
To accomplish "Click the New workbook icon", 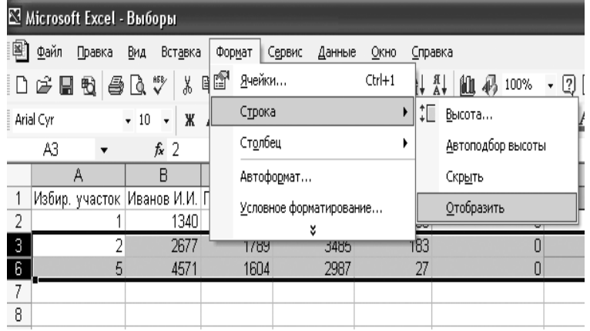I will (x=22, y=85).
